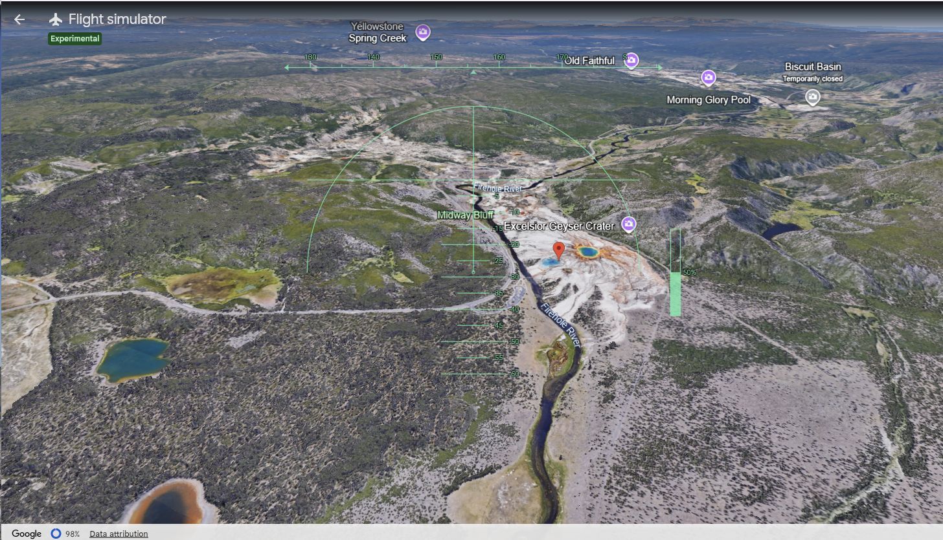Image resolution: width=943 pixels, height=540 pixels.
Task: Adjust the green throttle bar at 50%
Action: pyautogui.click(x=676, y=272)
